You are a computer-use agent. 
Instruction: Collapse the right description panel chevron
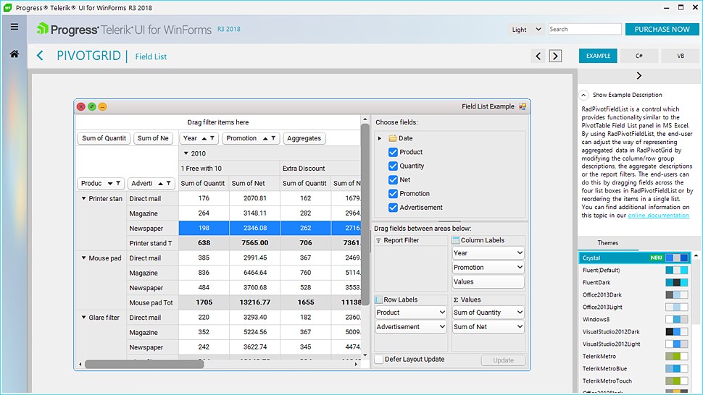coord(638,75)
